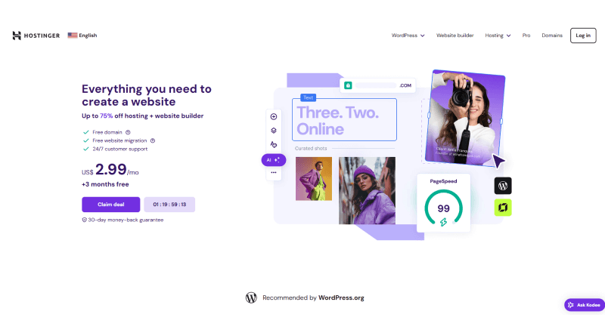Click the Log in button

point(583,35)
